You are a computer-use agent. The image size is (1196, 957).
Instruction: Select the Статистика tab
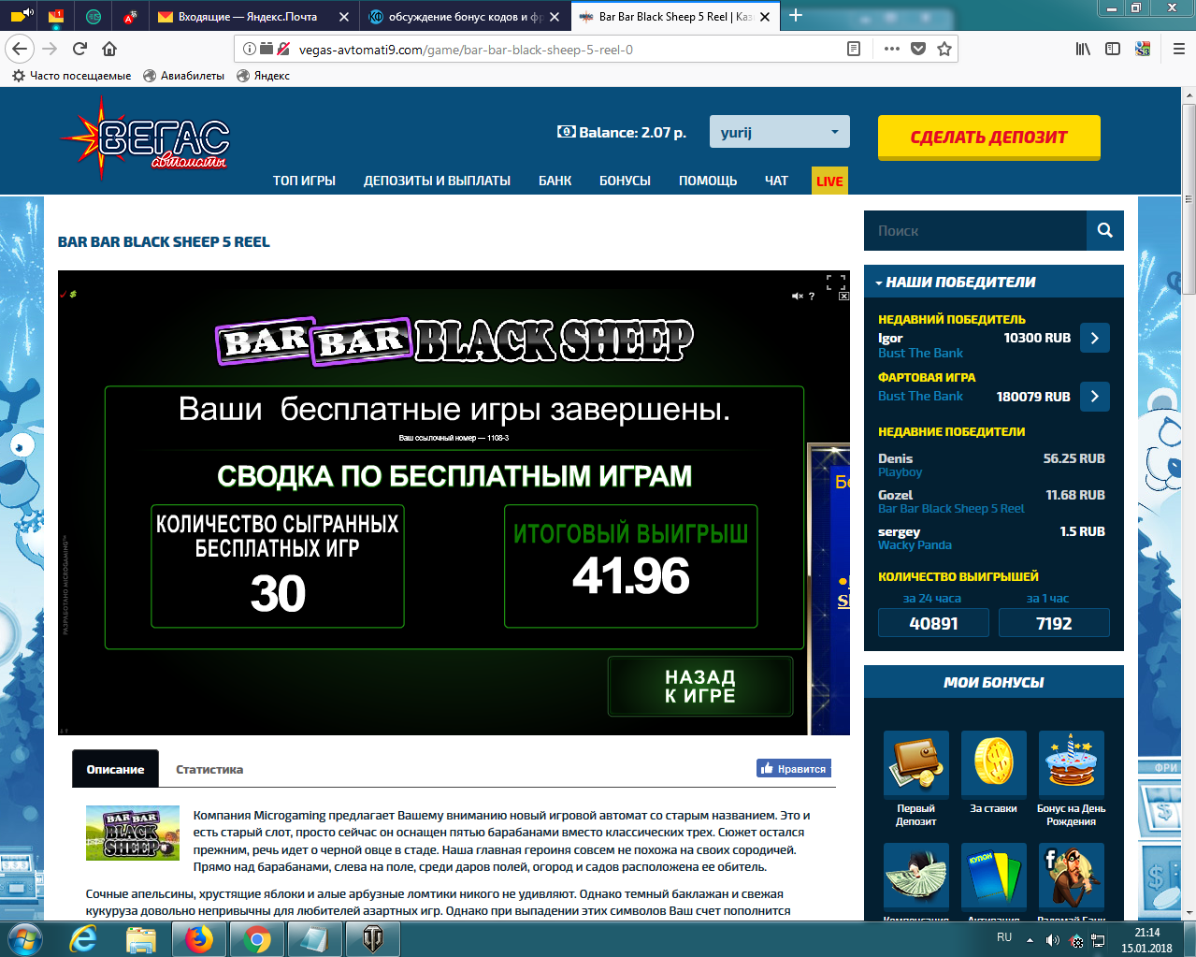209,769
